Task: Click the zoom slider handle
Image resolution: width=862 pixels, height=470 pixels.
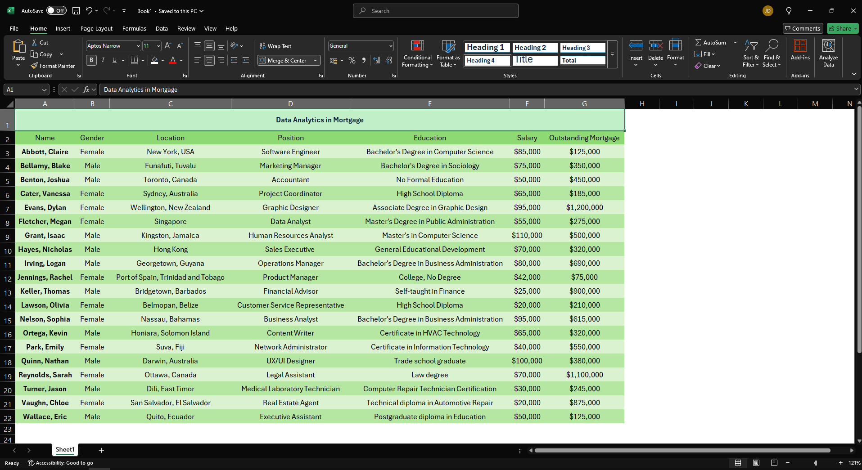Action: coord(816,463)
